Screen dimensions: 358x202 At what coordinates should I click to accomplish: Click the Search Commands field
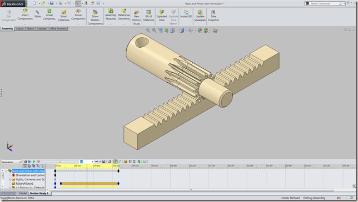pos(324,3)
